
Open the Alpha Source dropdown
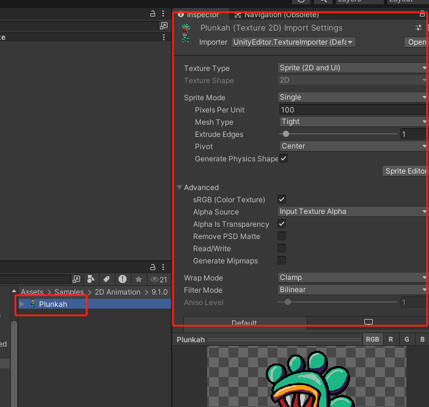tap(353, 211)
